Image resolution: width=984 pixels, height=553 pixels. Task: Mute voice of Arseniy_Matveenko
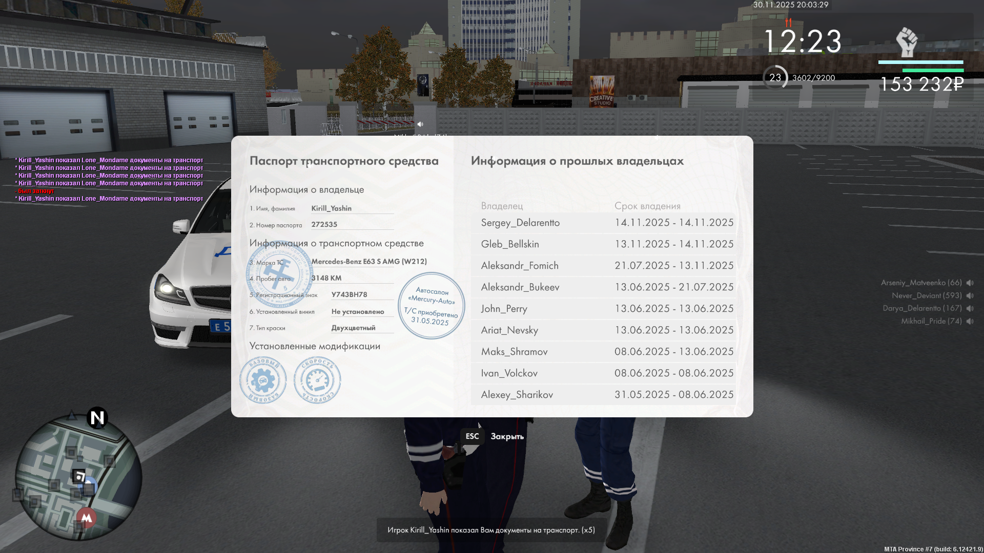point(970,283)
